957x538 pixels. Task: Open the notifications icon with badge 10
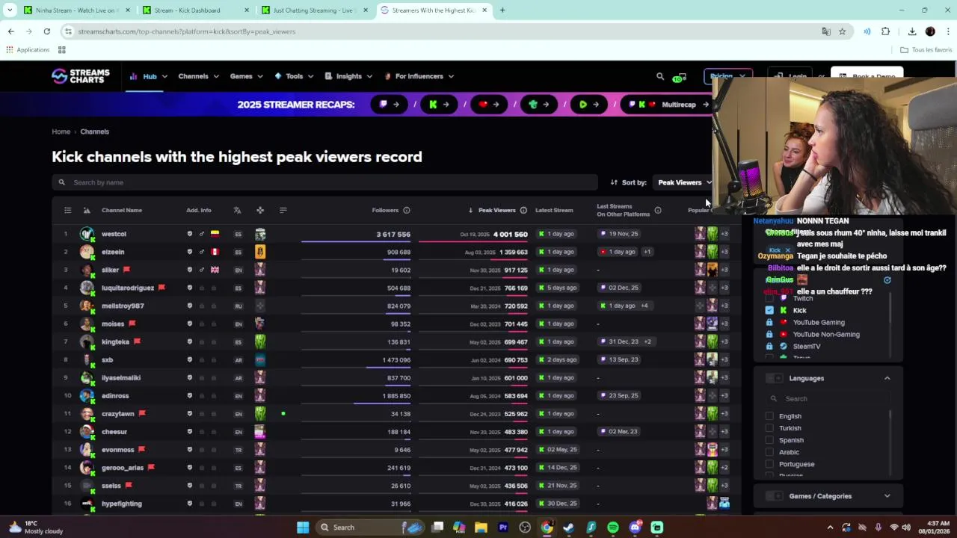679,77
